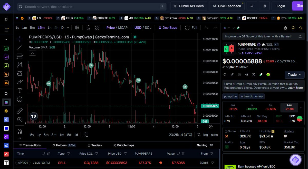Select the 1H stats period tab
The width and height of the screenshot is (308, 169).
[x=252, y=107]
